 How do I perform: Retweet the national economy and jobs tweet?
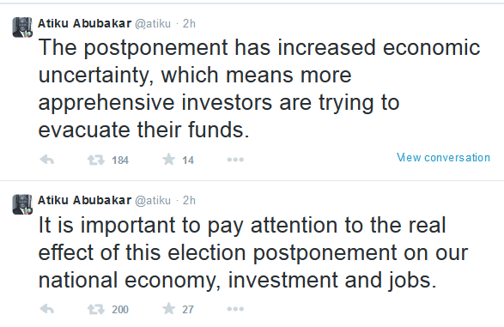(x=96, y=309)
